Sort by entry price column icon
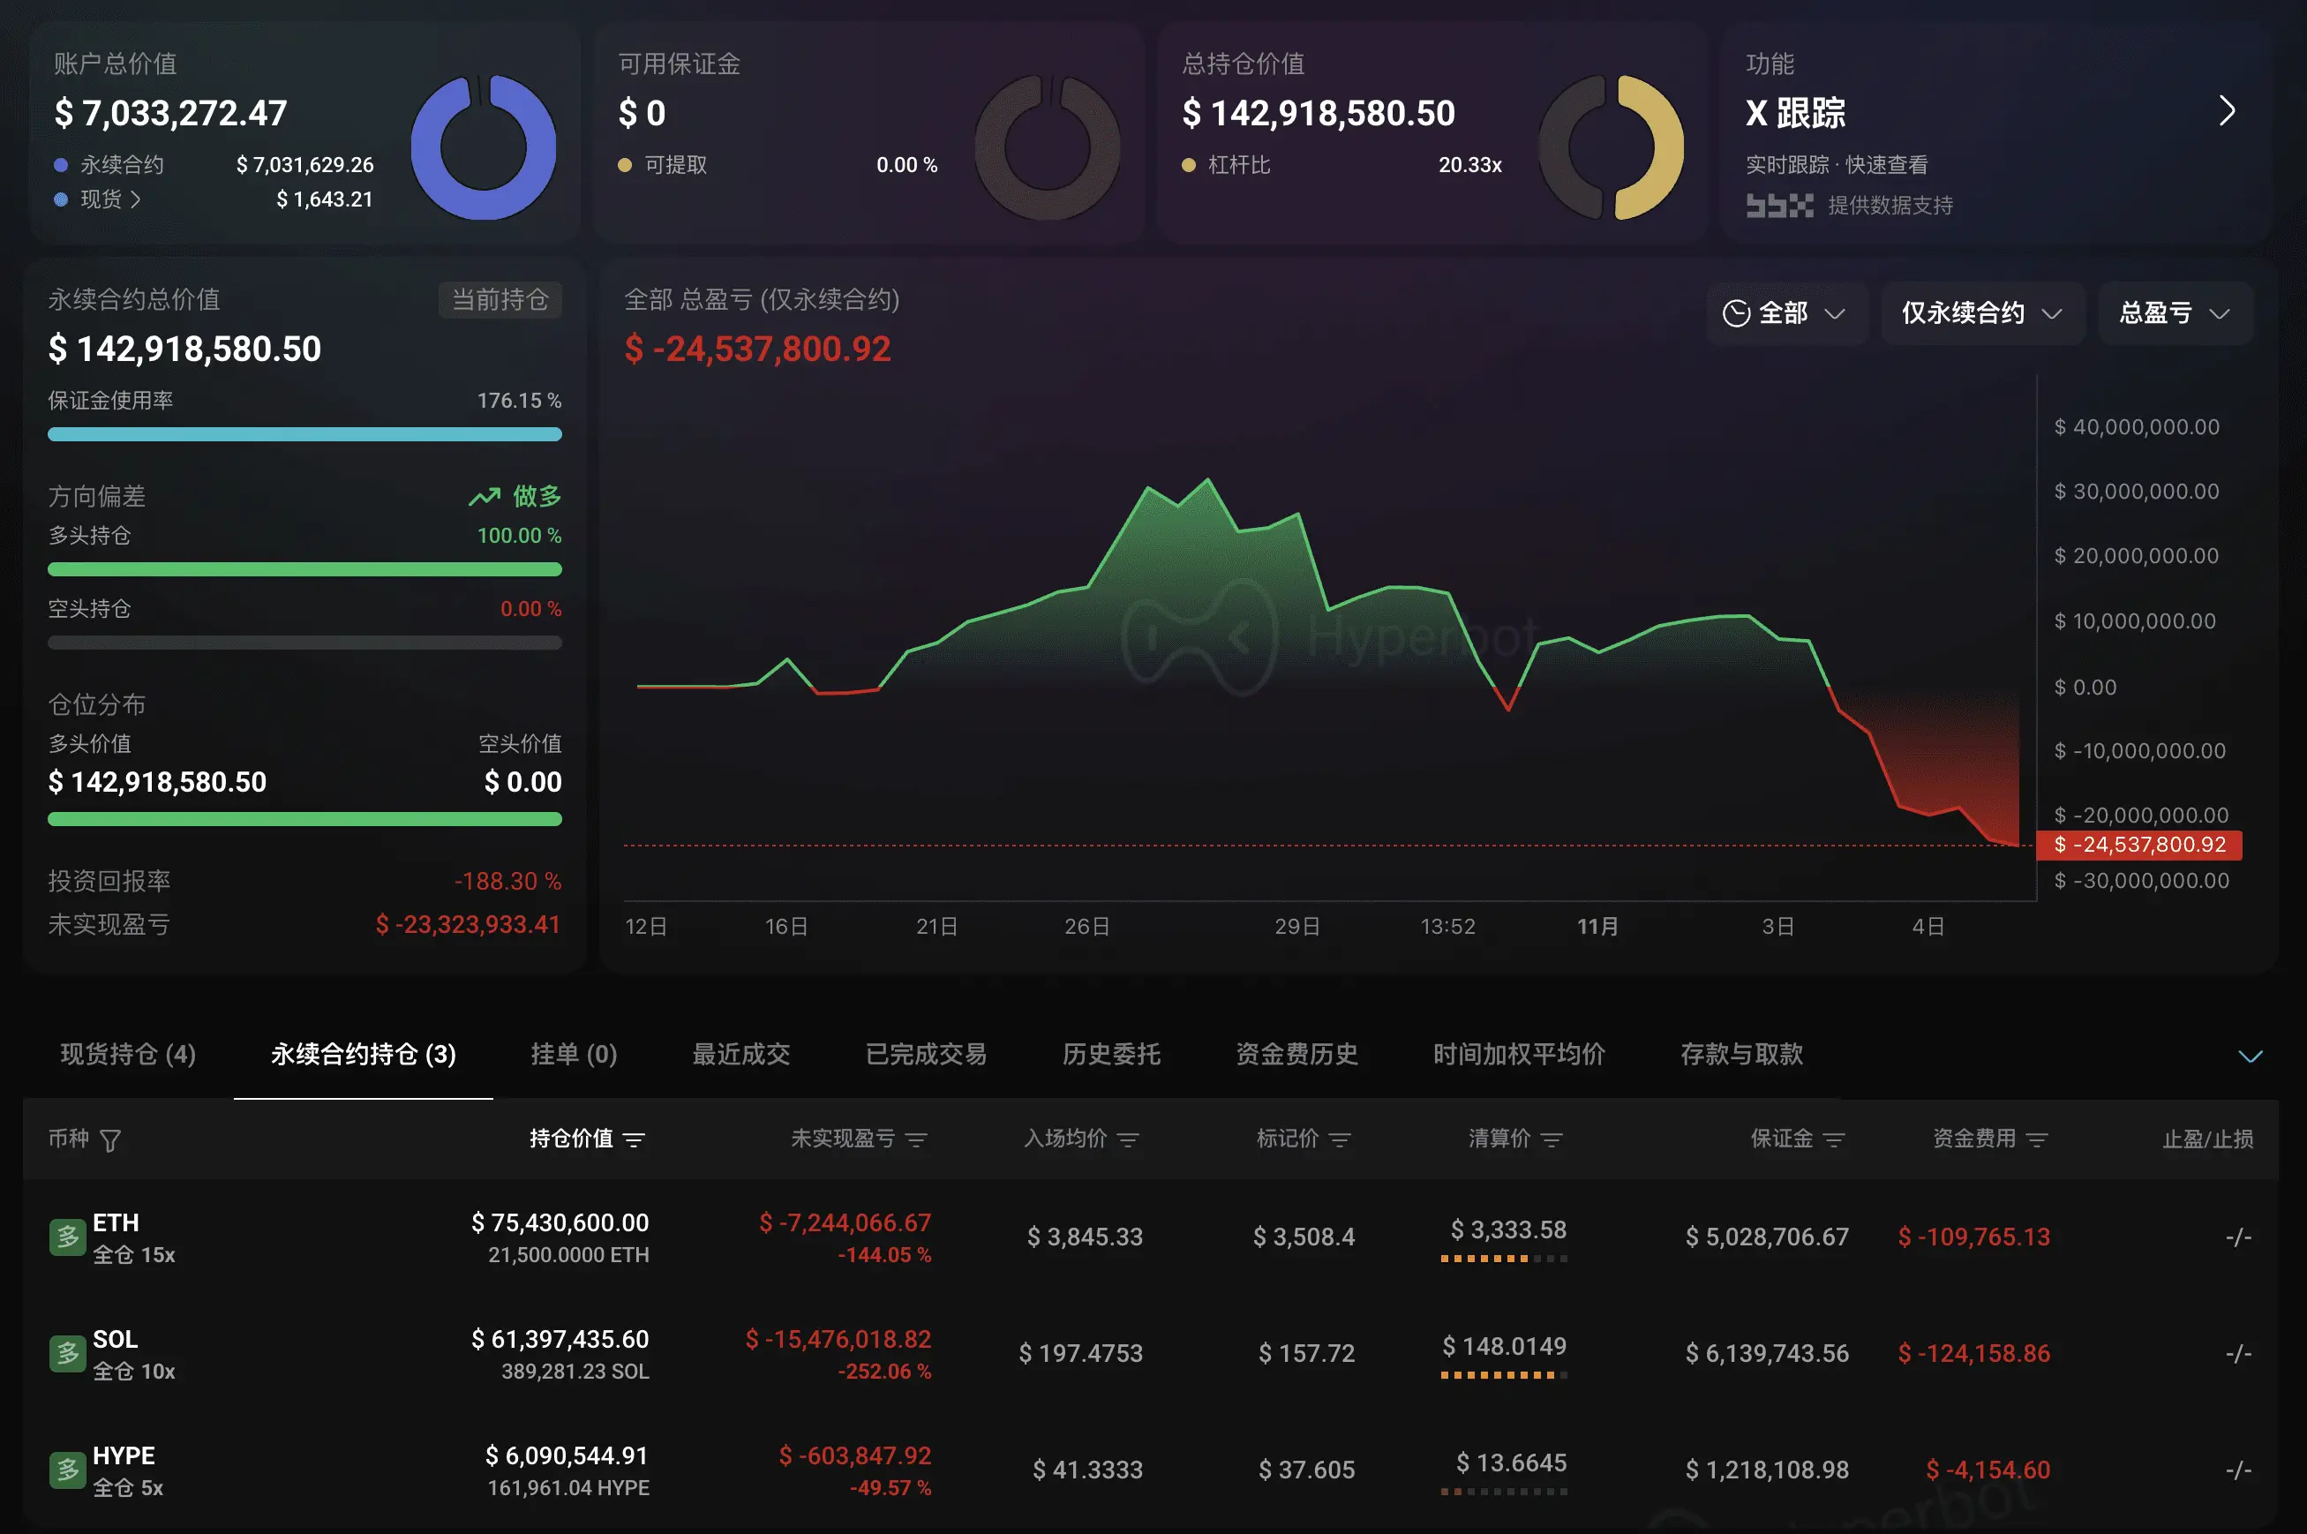The width and height of the screenshot is (2307, 1534). 1129,1139
